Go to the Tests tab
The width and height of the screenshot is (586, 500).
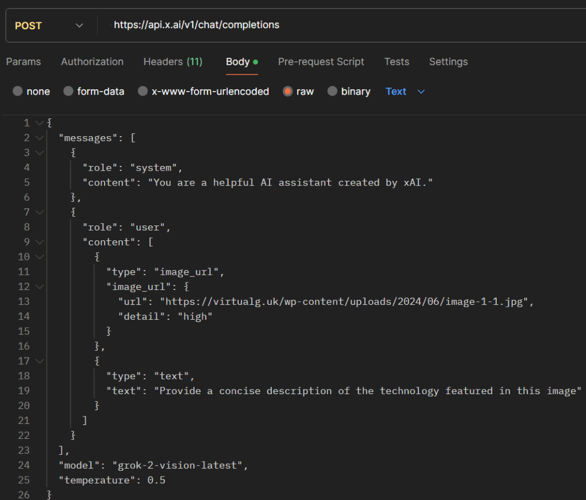(x=397, y=62)
